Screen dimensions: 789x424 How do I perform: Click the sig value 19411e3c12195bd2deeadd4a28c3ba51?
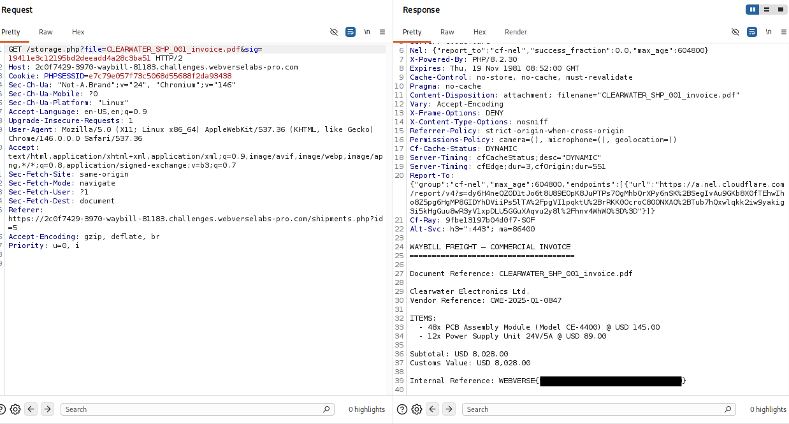80,58
